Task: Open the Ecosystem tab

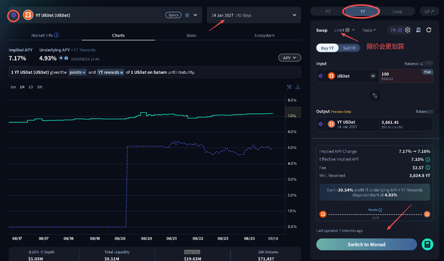Action: point(264,35)
